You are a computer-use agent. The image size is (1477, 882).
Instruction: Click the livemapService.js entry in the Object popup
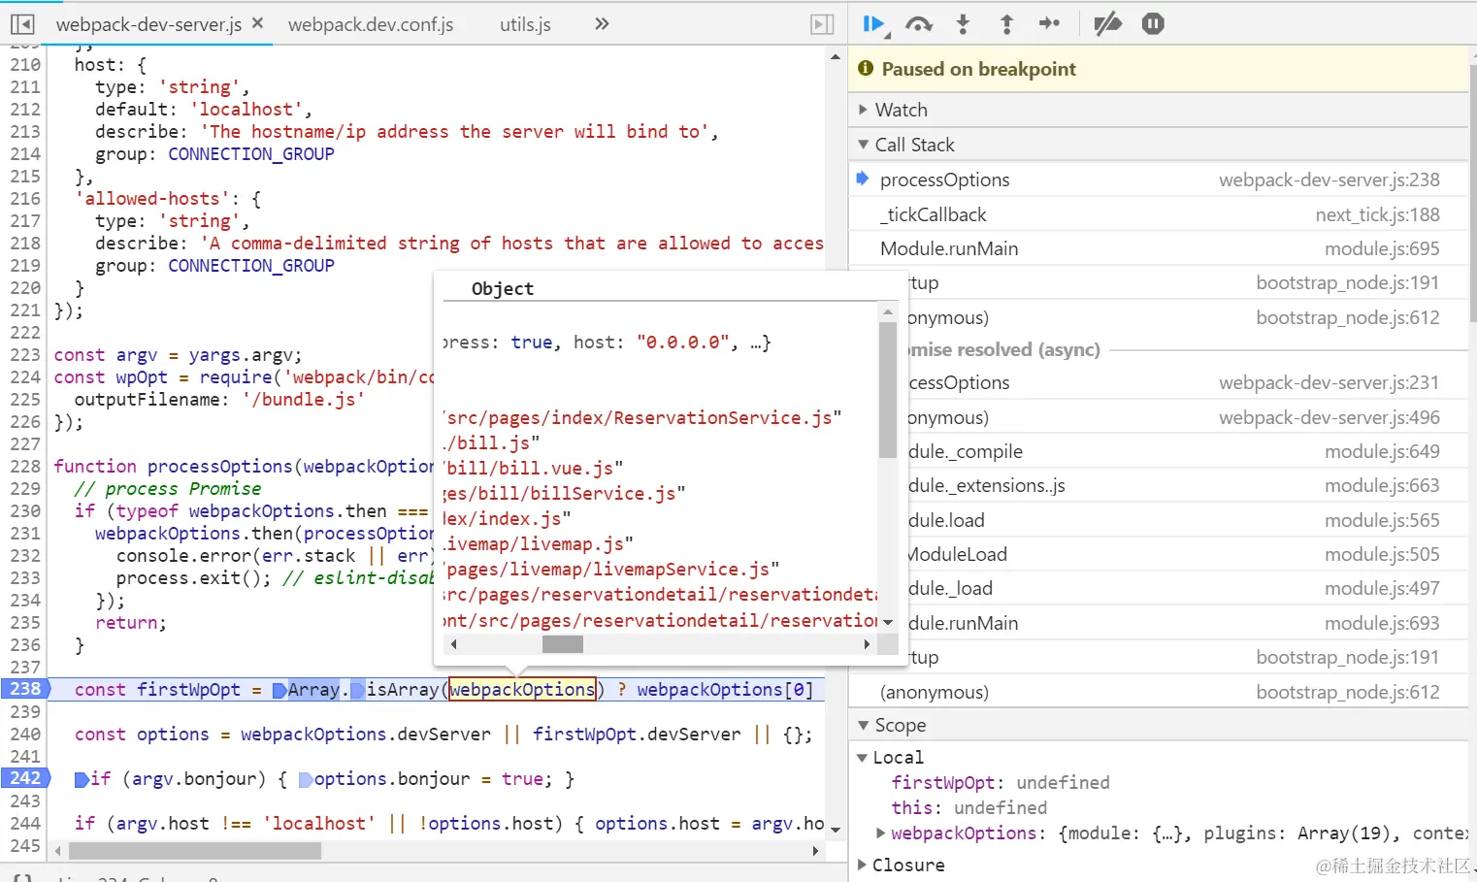[611, 570]
